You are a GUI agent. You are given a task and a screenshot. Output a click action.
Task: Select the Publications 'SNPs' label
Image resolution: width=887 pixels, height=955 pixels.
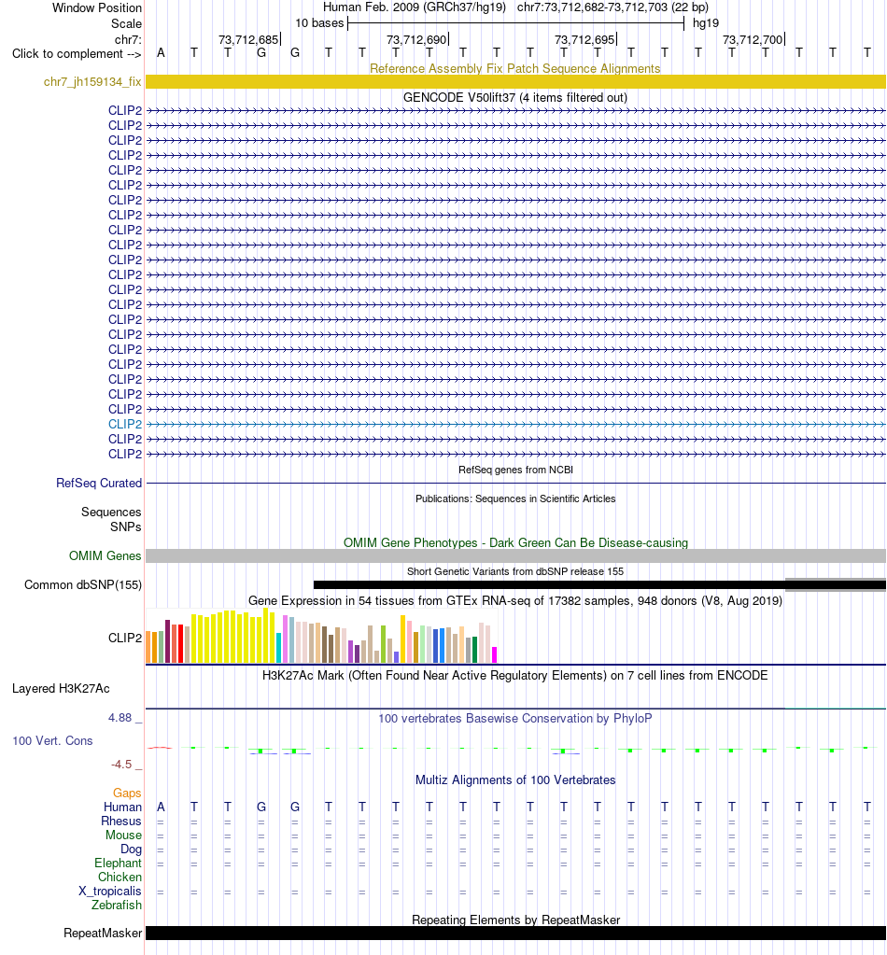coord(125,527)
